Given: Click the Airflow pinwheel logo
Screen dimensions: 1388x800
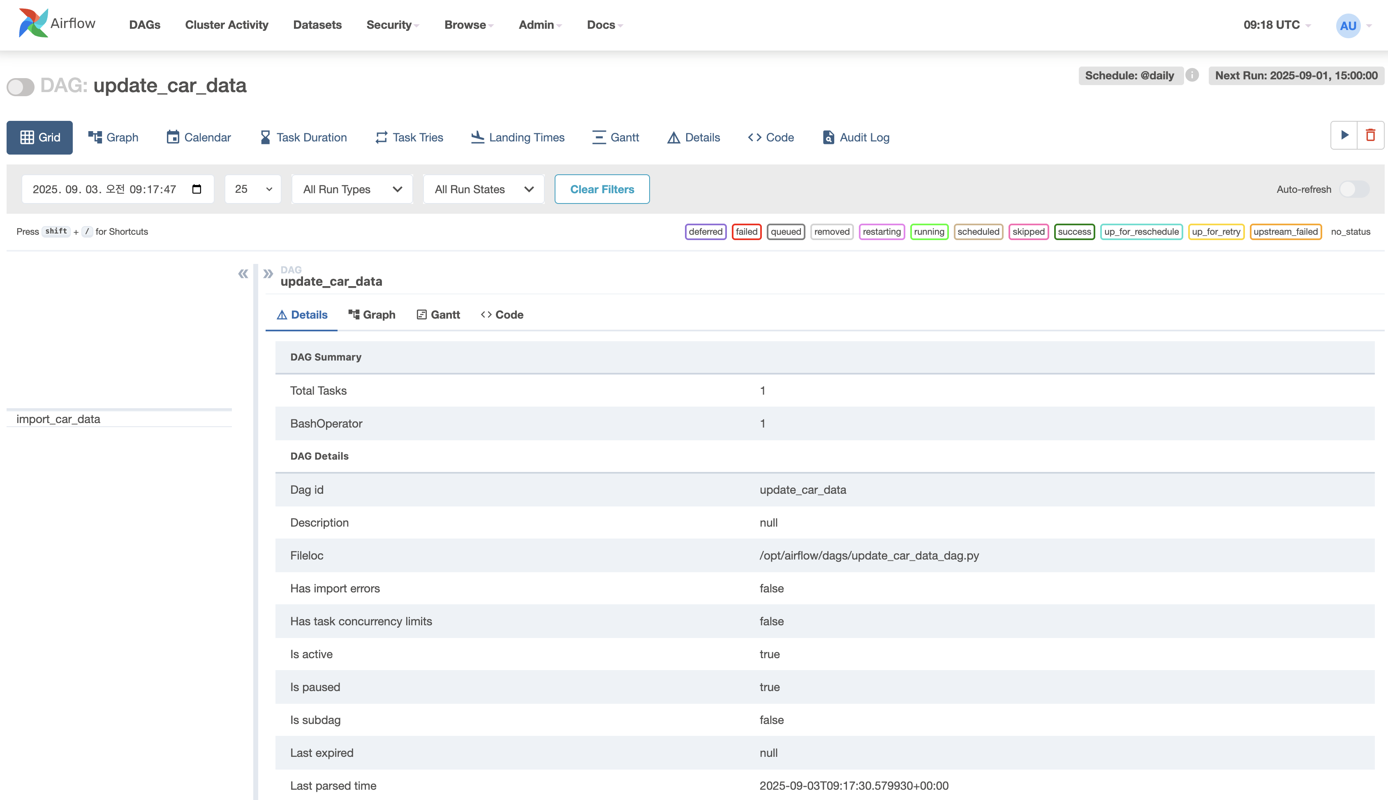Looking at the screenshot, I should click(33, 23).
